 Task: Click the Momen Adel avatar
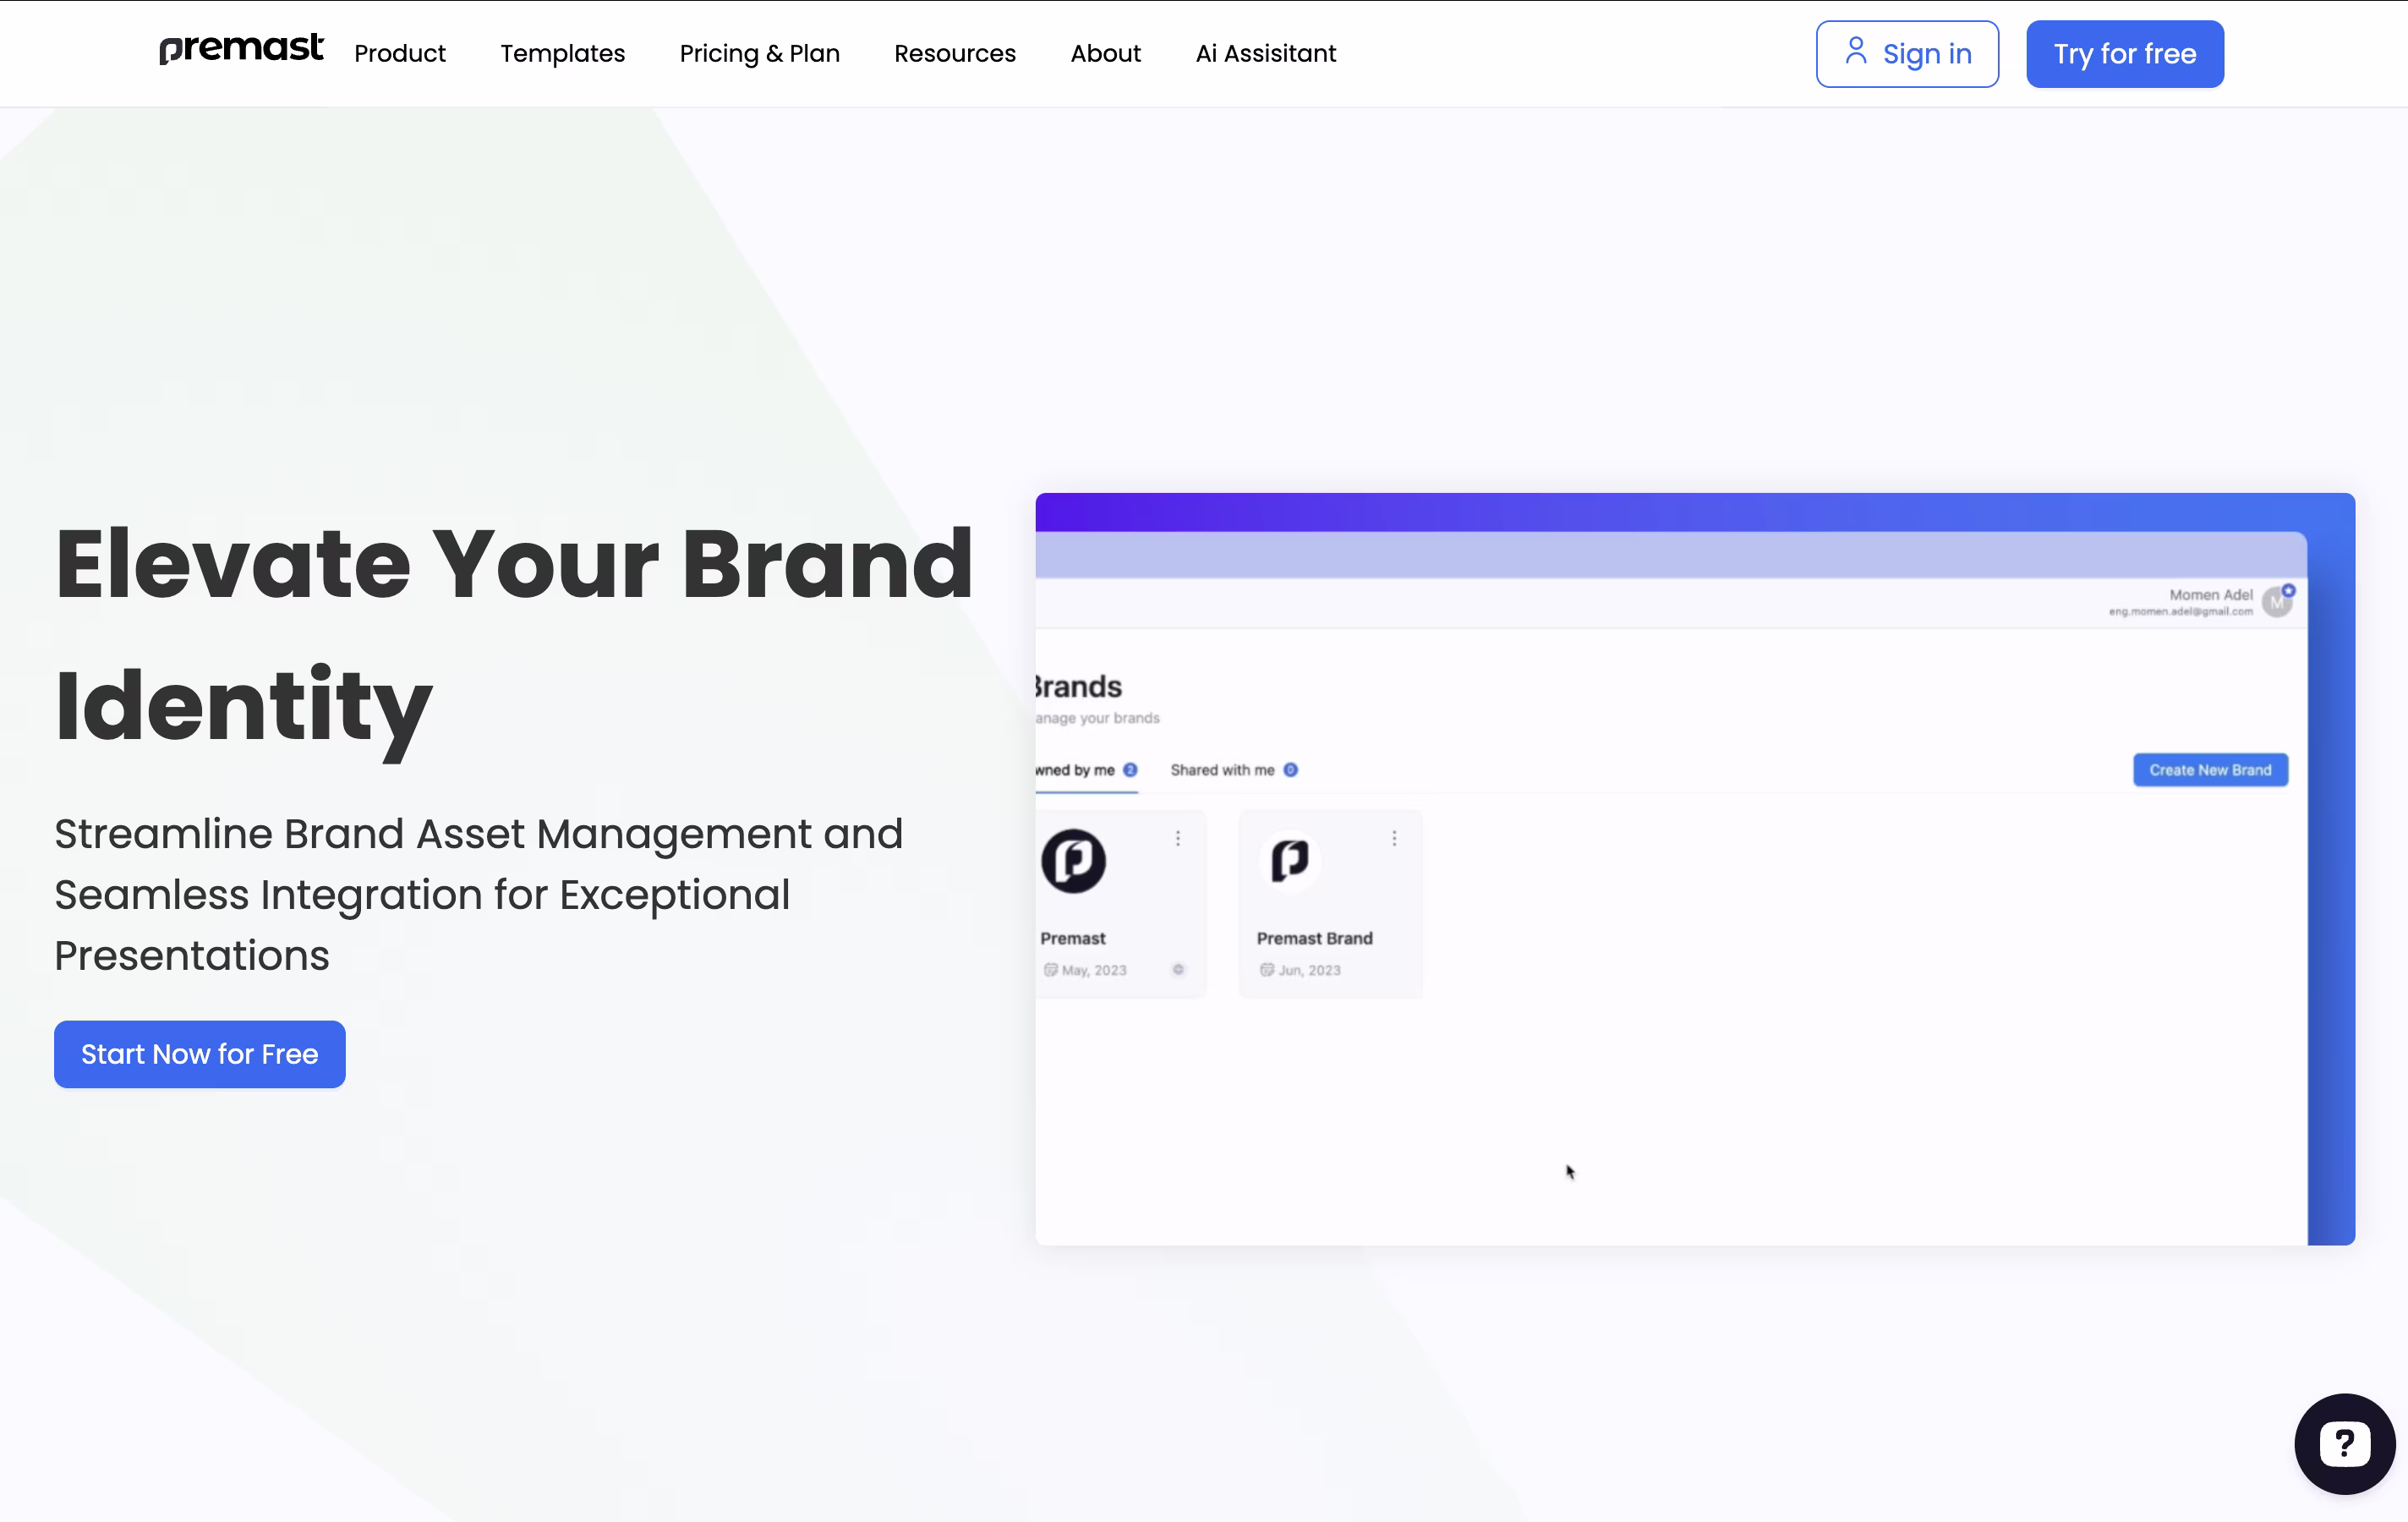tap(2277, 603)
